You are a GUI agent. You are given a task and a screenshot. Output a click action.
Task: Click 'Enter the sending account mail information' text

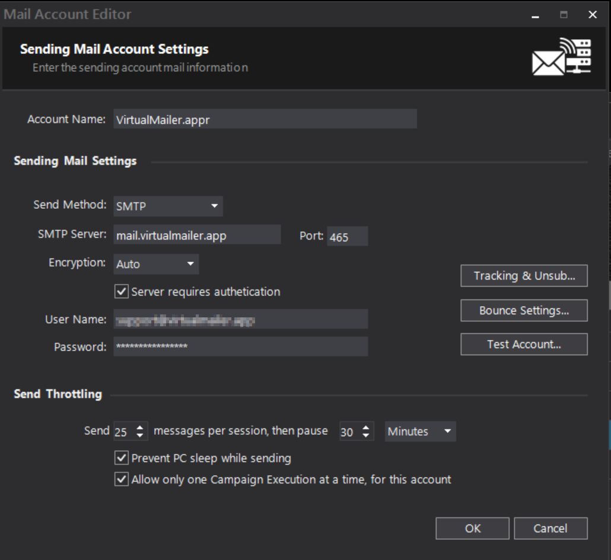click(x=140, y=68)
